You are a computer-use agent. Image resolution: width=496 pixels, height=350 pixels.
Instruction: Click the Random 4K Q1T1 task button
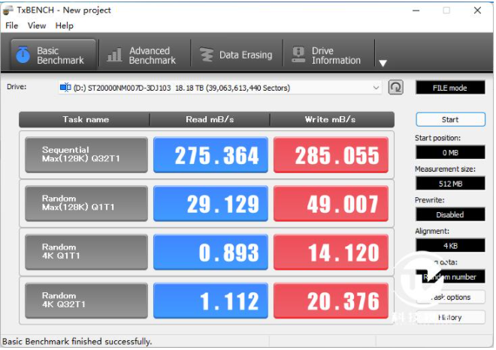86,252
